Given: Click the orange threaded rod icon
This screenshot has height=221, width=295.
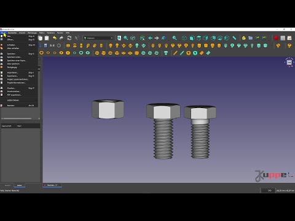Looking at the screenshot, I should pyautogui.click(x=175, y=53).
